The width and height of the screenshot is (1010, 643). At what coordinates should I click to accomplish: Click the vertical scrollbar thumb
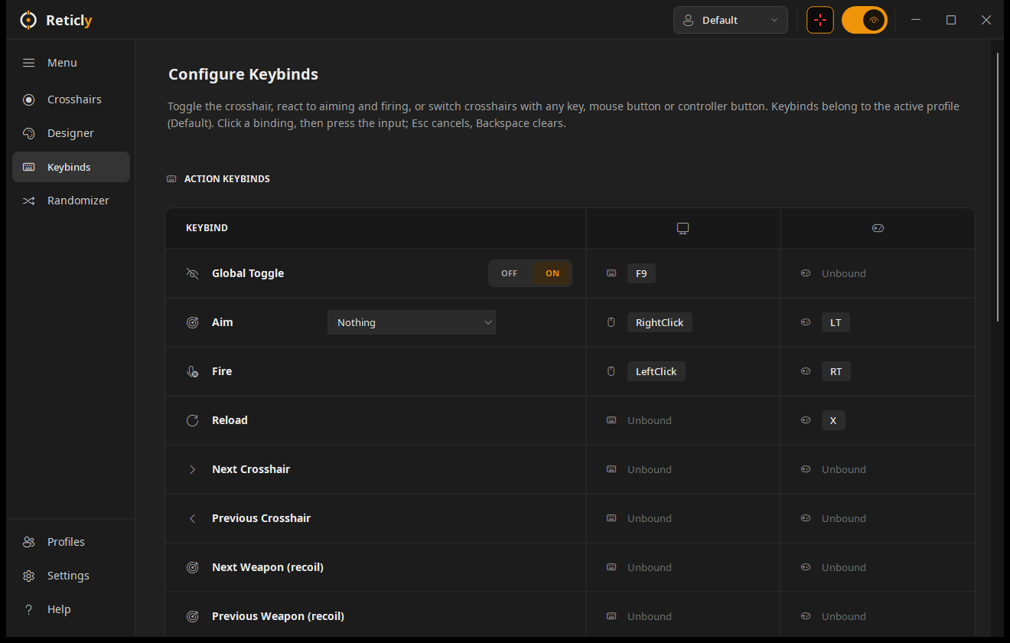(x=998, y=188)
